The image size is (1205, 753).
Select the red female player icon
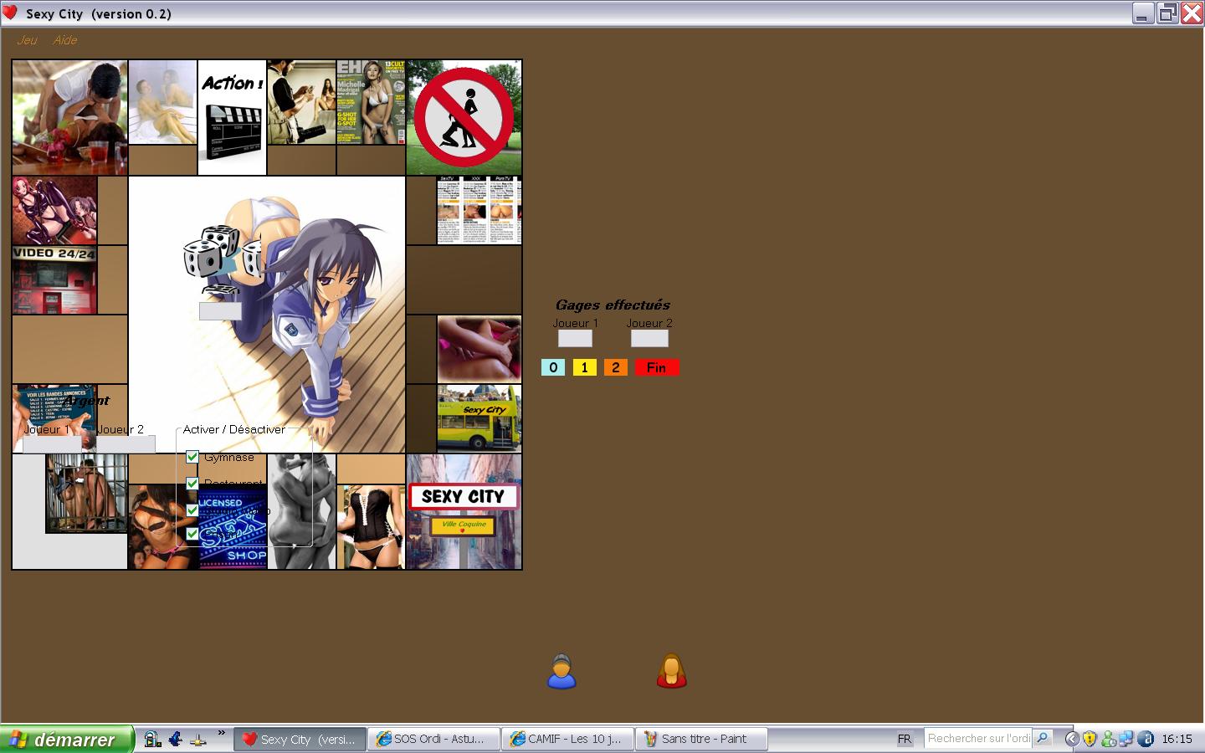coord(671,672)
